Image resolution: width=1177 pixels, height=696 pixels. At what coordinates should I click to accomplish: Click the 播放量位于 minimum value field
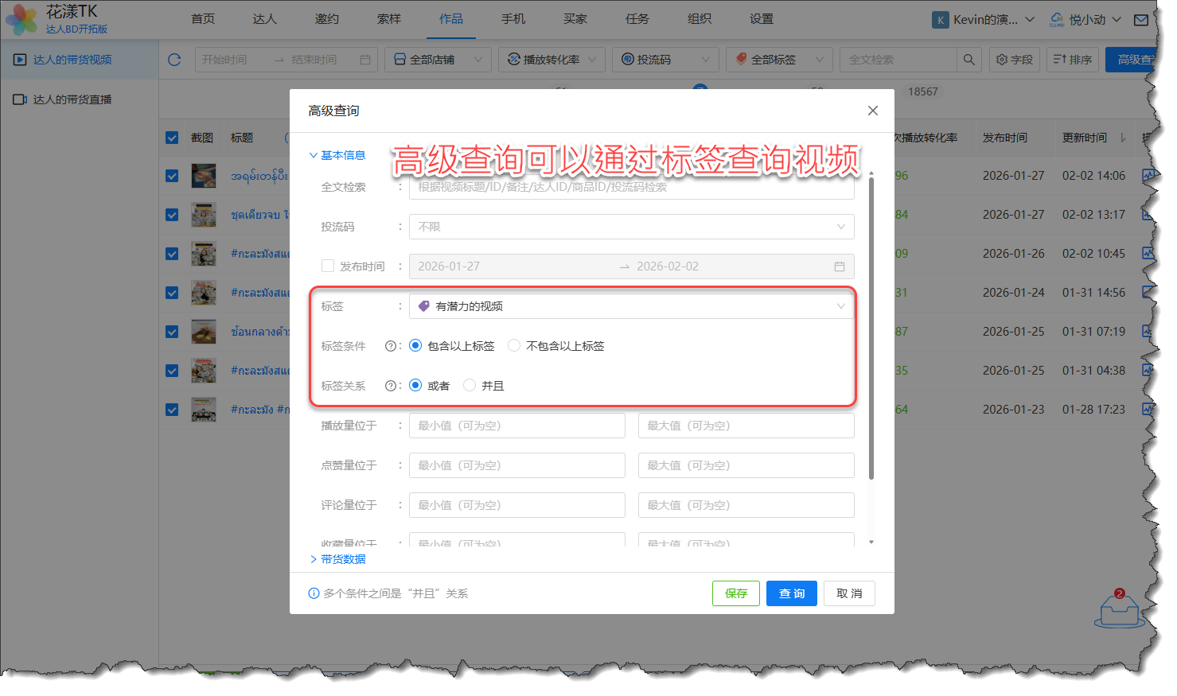click(x=516, y=426)
